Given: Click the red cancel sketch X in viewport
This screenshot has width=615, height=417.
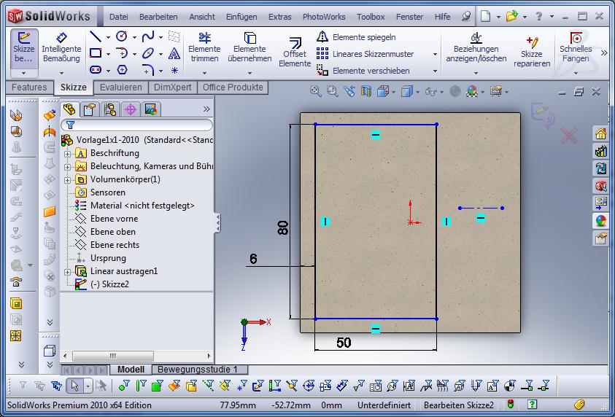Looking at the screenshot, I should (569, 135).
